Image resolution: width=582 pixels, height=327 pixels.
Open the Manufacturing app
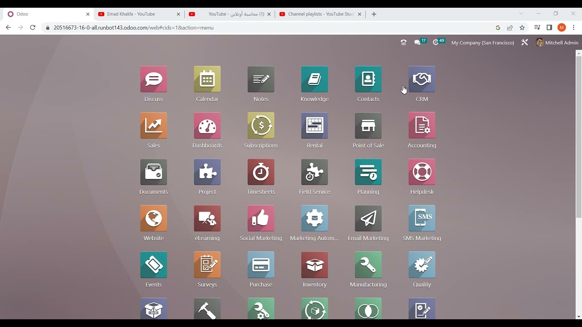(368, 265)
